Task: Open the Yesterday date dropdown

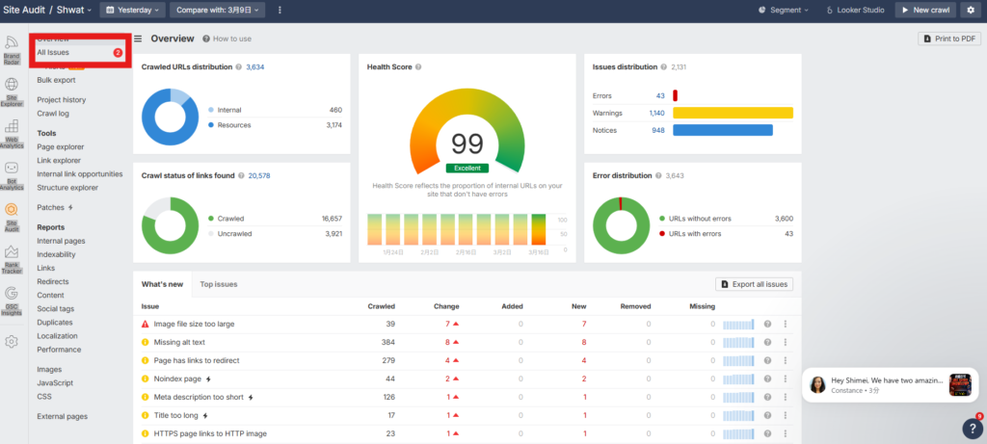Action: 133,10
